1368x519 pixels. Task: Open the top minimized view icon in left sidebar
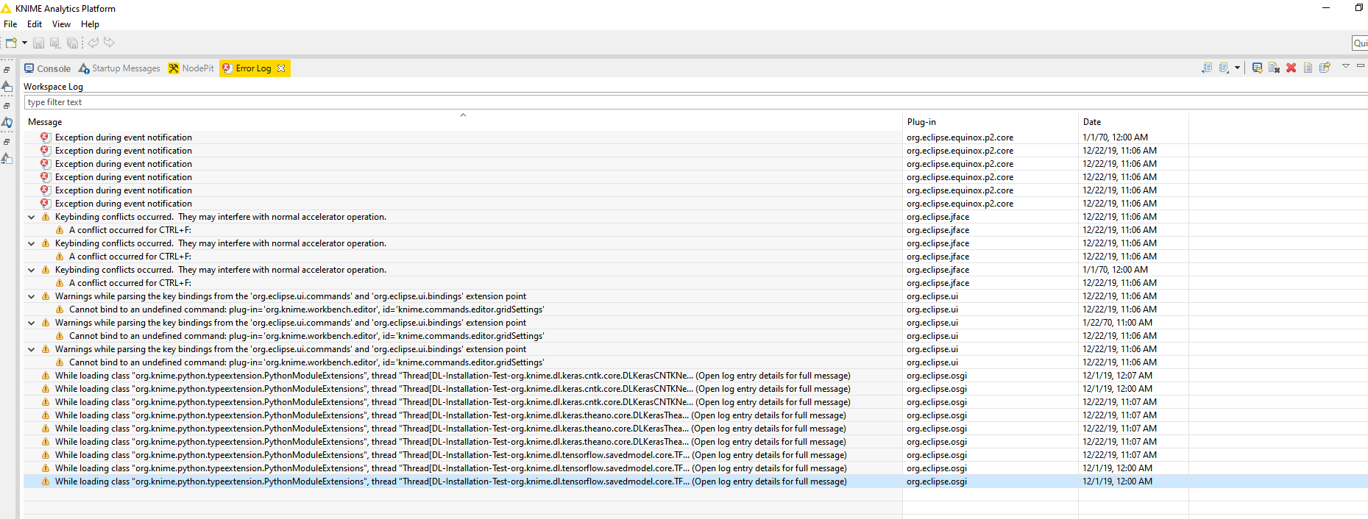tap(7, 87)
